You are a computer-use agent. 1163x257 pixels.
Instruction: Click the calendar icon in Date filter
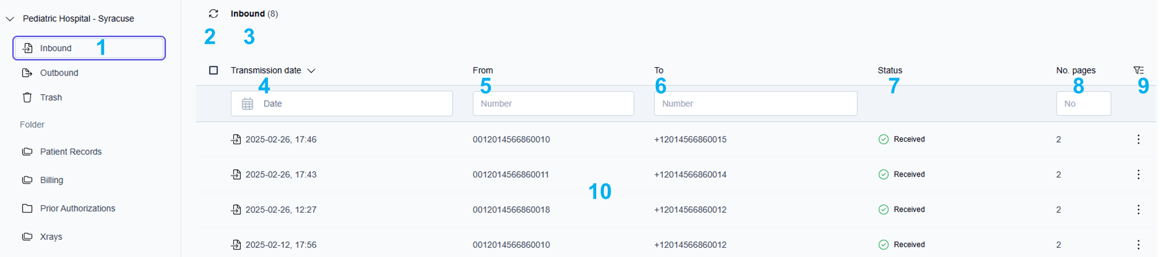pyautogui.click(x=248, y=104)
